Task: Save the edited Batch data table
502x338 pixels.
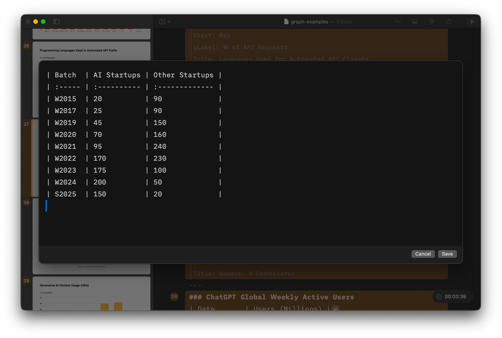Action: (x=447, y=254)
